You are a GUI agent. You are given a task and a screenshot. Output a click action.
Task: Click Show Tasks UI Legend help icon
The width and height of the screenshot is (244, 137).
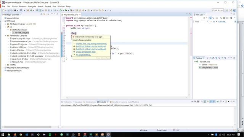(235, 22)
